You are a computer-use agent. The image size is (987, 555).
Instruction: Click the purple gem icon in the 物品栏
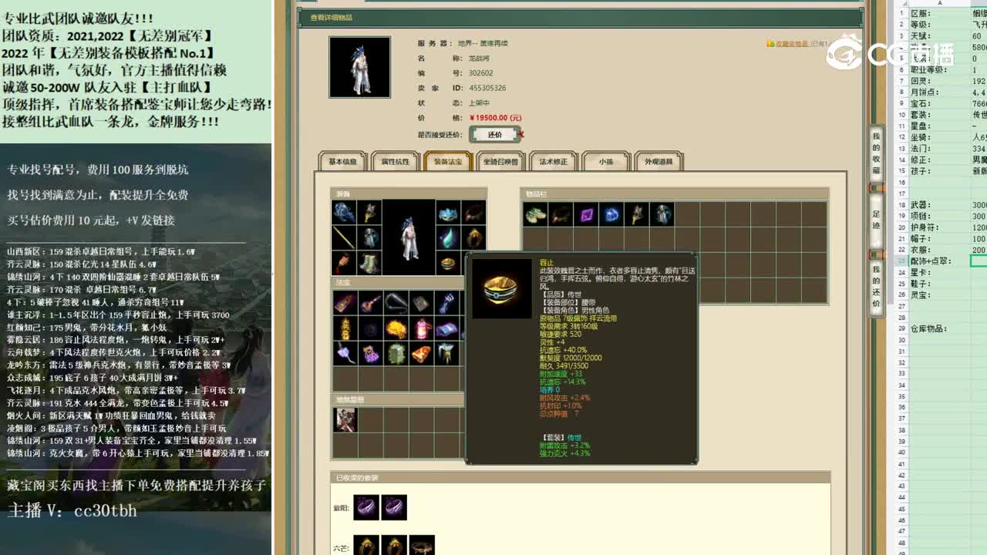586,216
